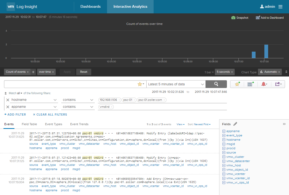Click the pencil icon next to Fields
Image resolution: width=289 pixels, height=195 pixels.
click(235, 124)
